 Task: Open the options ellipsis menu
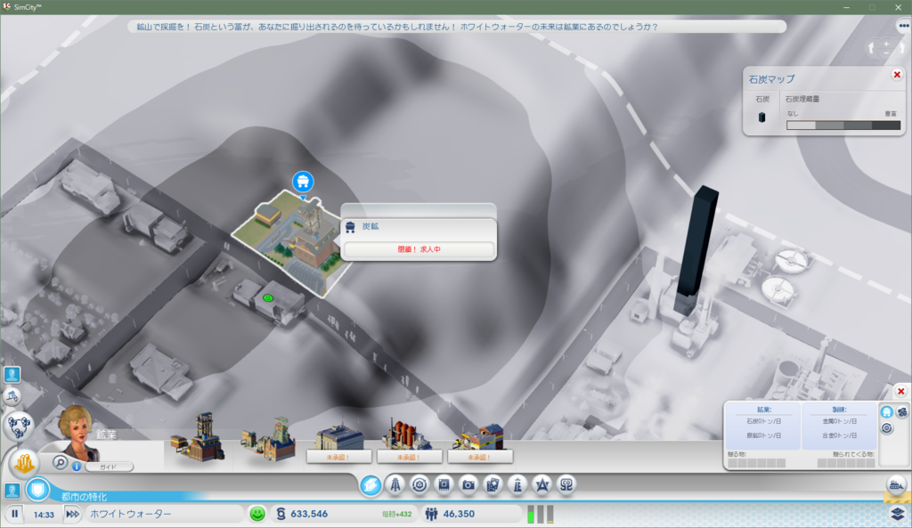(903, 26)
